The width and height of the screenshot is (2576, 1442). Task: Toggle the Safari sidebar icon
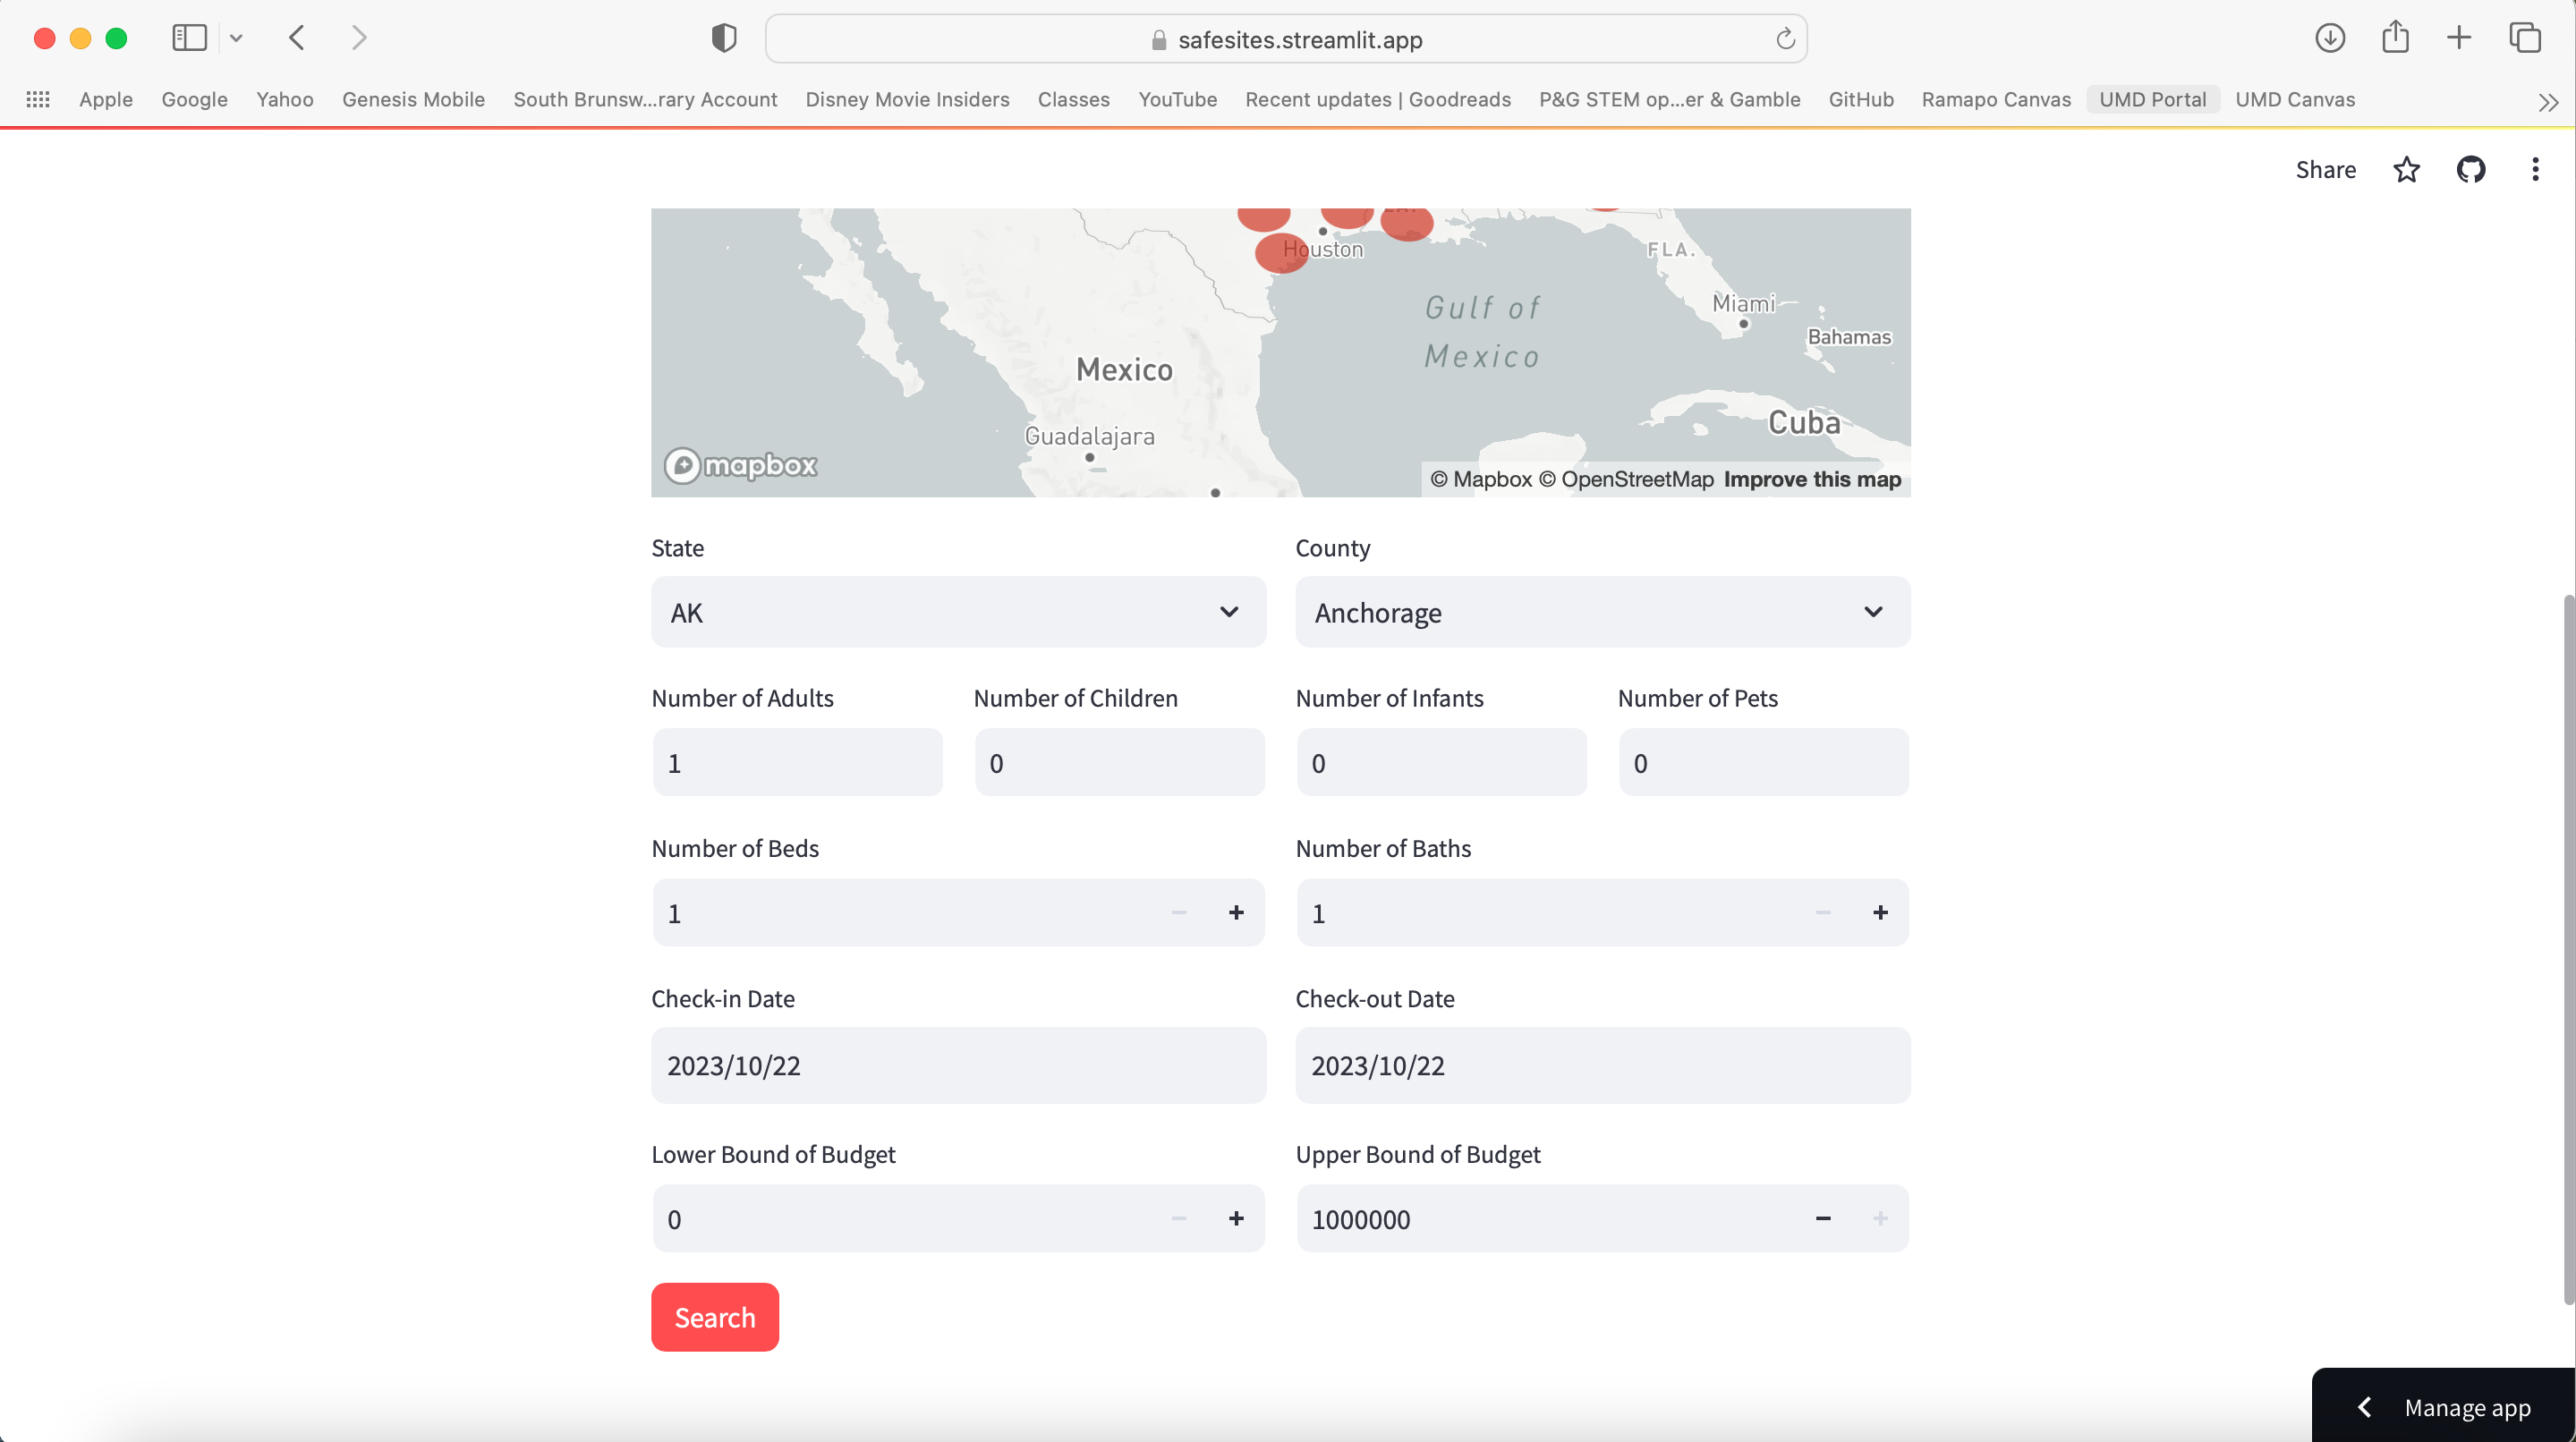tap(189, 38)
